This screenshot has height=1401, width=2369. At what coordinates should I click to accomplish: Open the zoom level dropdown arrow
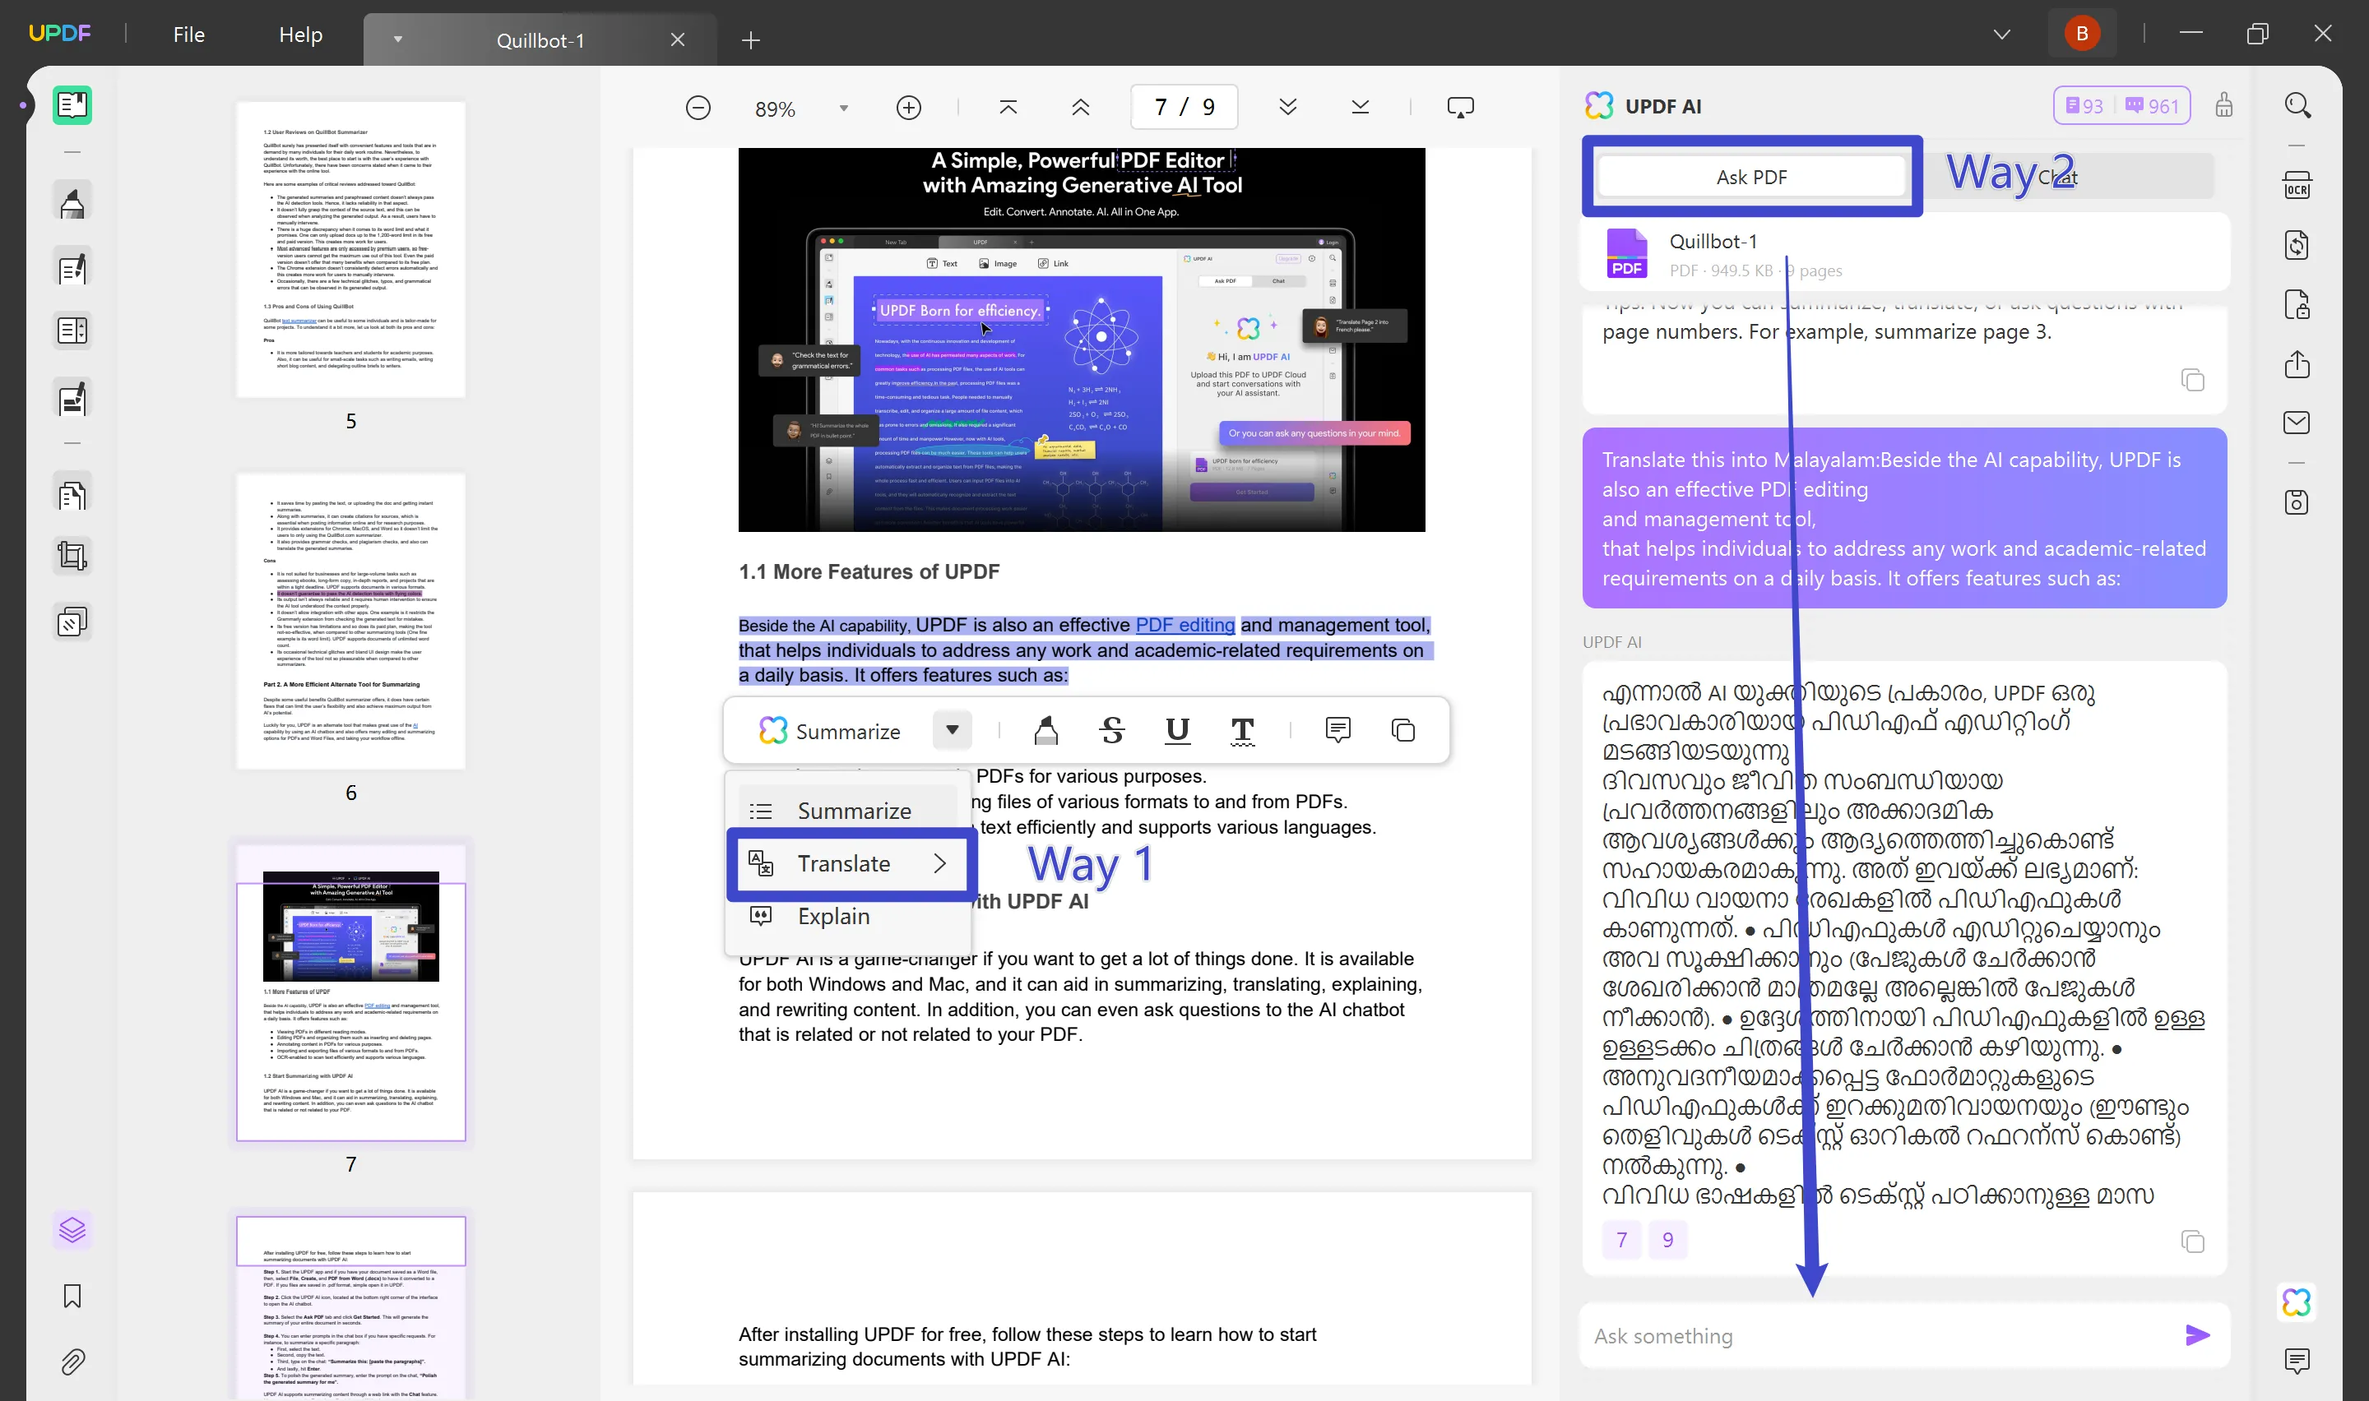(x=843, y=109)
